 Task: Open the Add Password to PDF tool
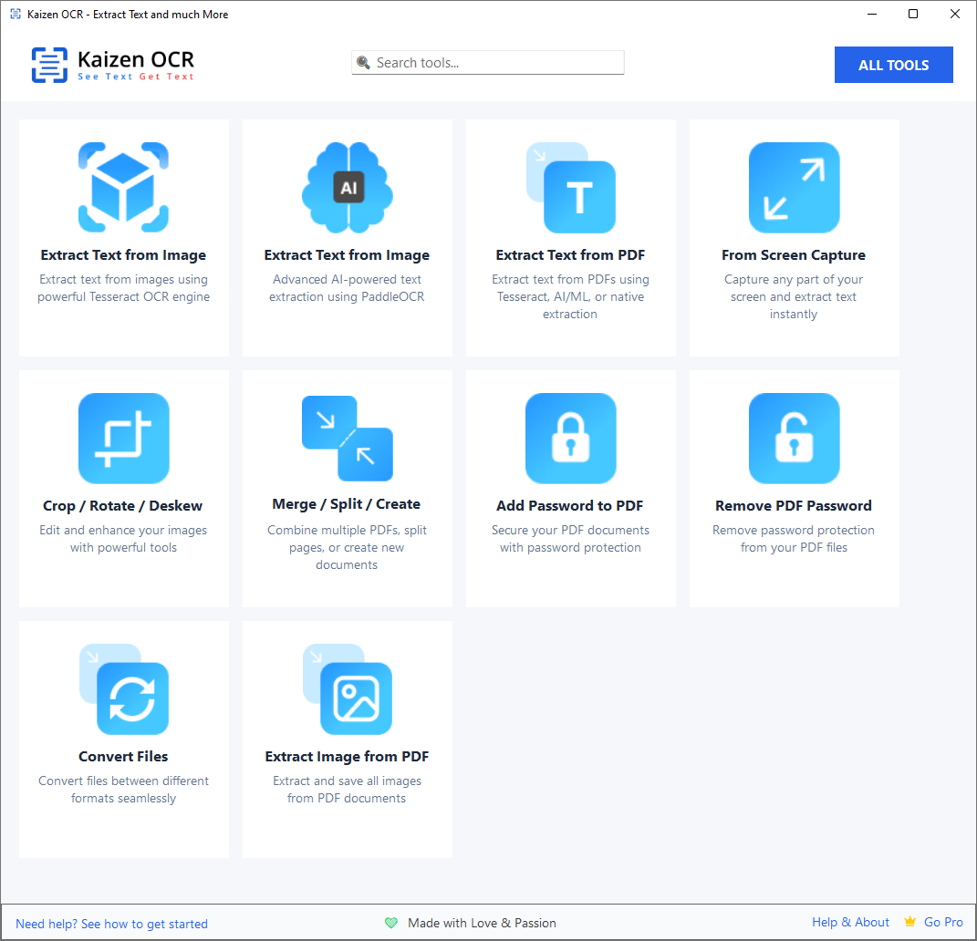click(570, 488)
